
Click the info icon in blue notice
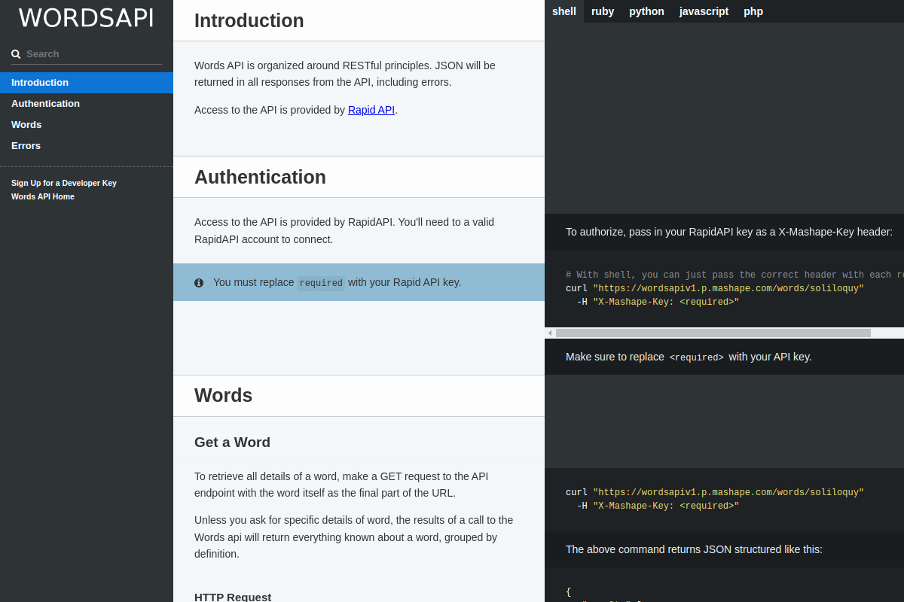(199, 283)
